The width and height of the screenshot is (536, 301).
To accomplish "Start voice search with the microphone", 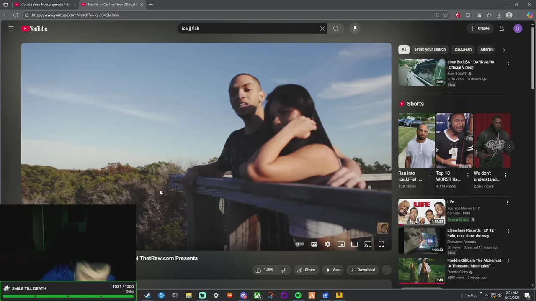I will (x=355, y=28).
